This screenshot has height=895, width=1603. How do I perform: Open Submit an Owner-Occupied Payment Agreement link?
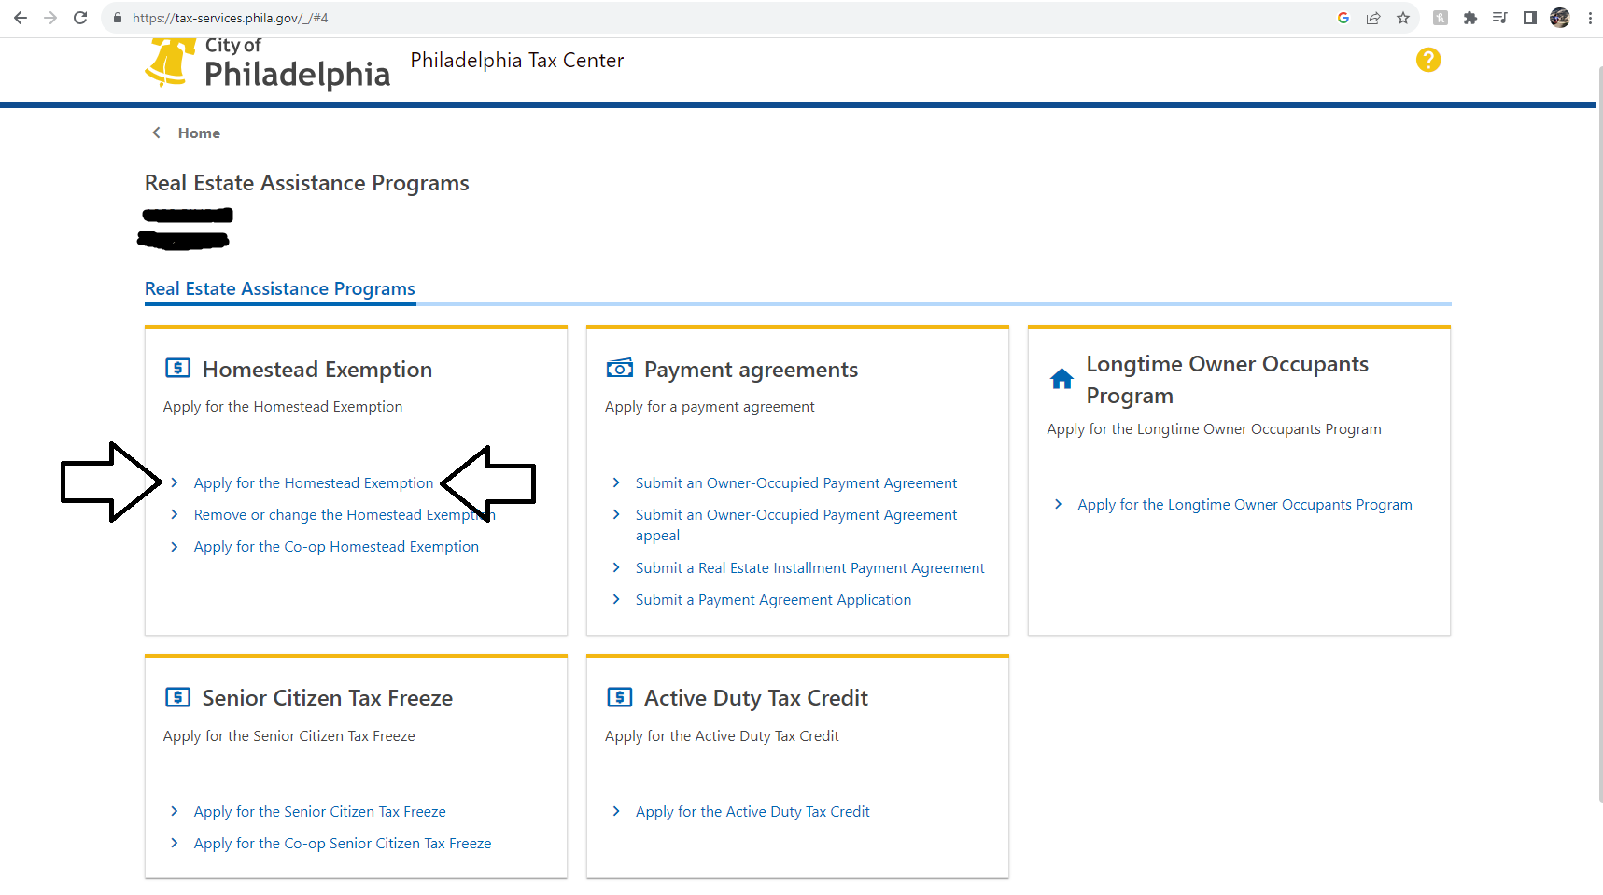coord(796,483)
